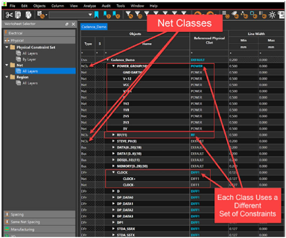Screen dimensions: 286x238
Task: Click the POWER CSet for POWER_GROUP
Action: (x=197, y=66)
